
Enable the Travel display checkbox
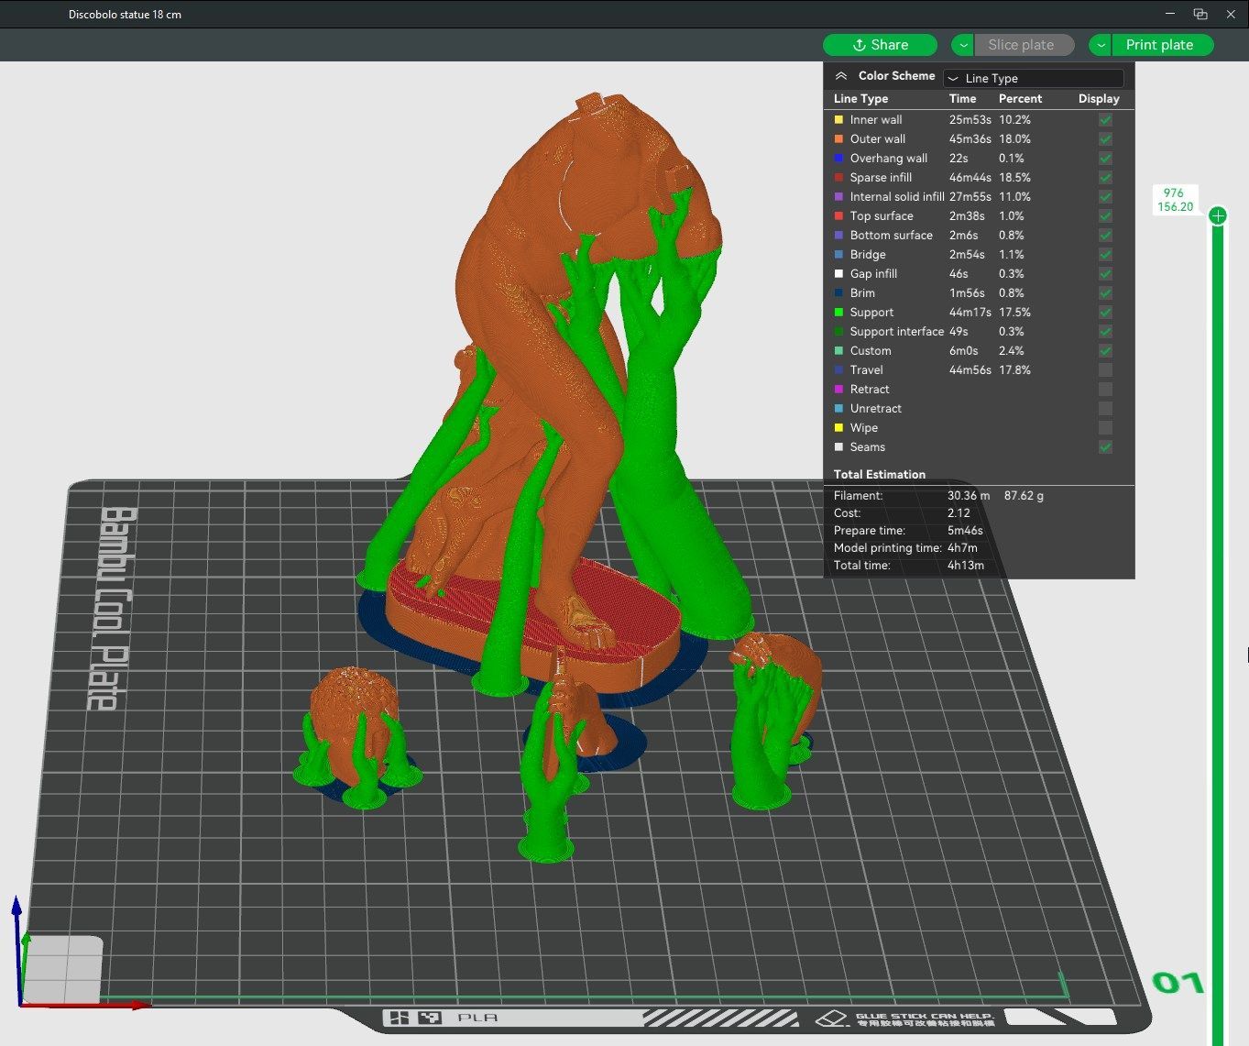[x=1105, y=370]
